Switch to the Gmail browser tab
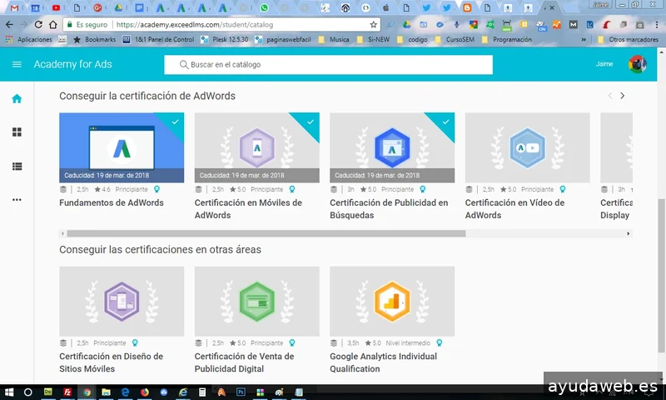Image resolution: width=666 pixels, height=400 pixels. pyautogui.click(x=14, y=7)
